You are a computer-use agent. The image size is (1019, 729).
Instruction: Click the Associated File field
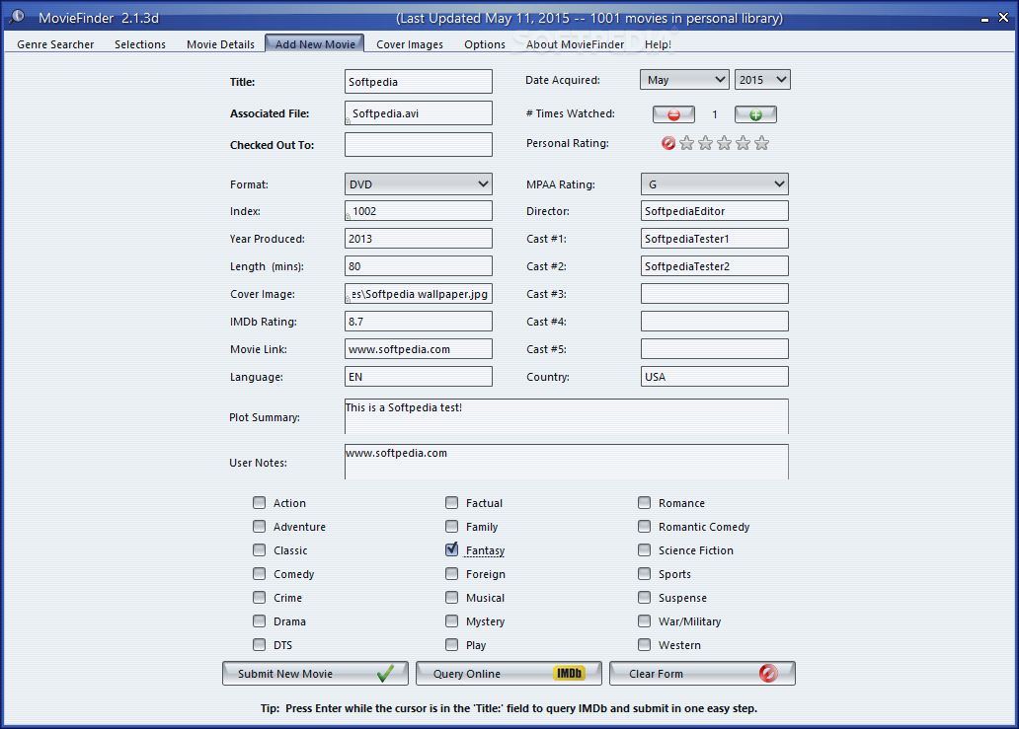(x=418, y=113)
